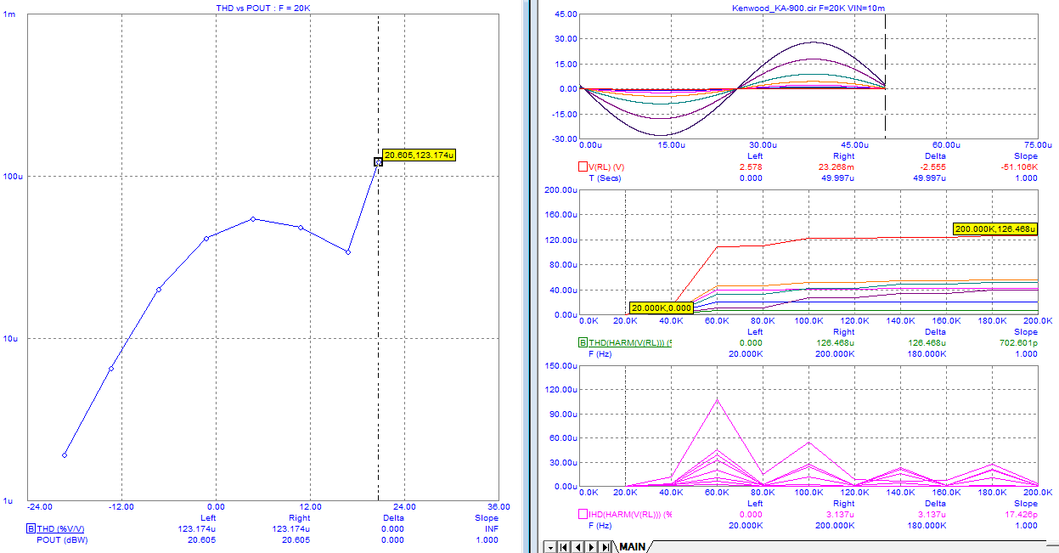The width and height of the screenshot is (1059, 553).
Task: Click the -51.106K slope value
Action: click(1017, 167)
